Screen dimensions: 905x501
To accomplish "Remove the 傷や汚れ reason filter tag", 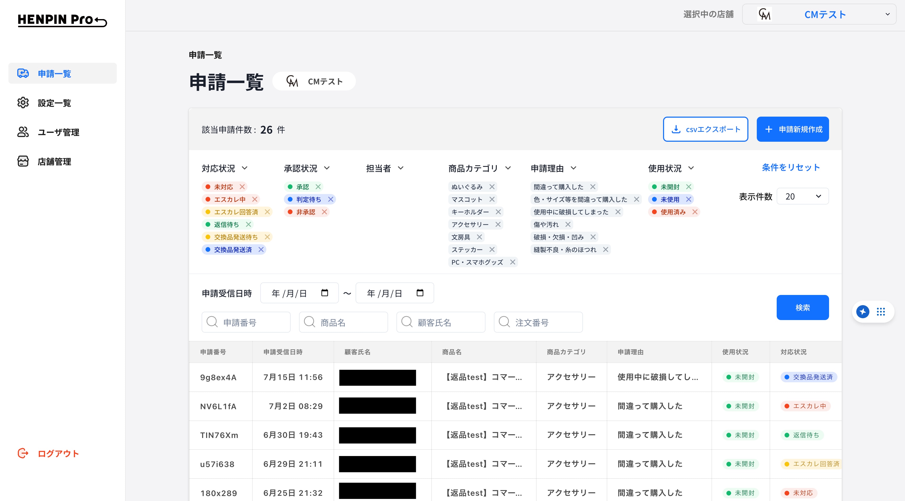I will tap(568, 225).
